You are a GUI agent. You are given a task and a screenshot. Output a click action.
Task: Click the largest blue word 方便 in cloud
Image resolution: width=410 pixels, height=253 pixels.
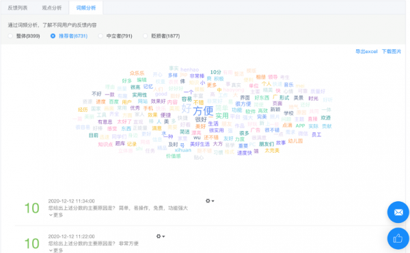[x=203, y=111]
